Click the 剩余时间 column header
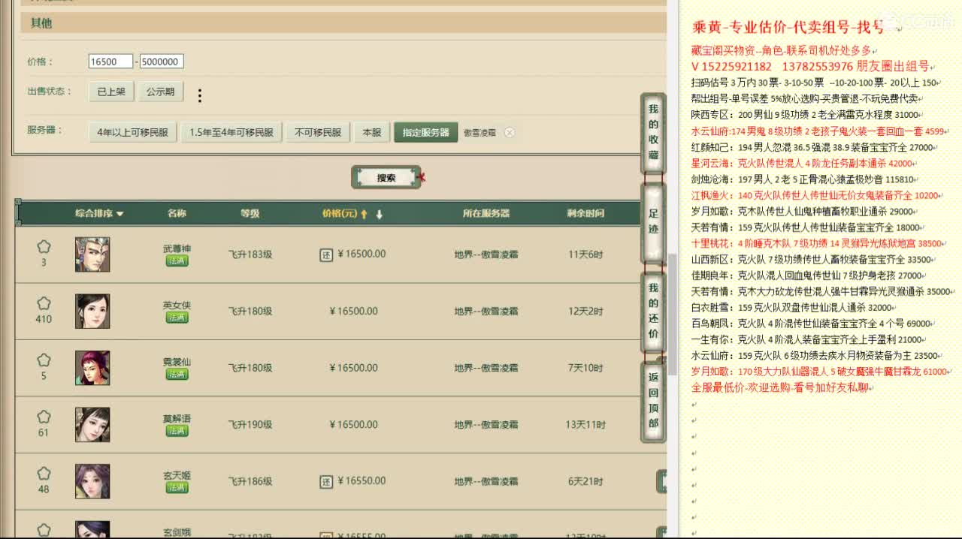962x539 pixels. (x=585, y=214)
